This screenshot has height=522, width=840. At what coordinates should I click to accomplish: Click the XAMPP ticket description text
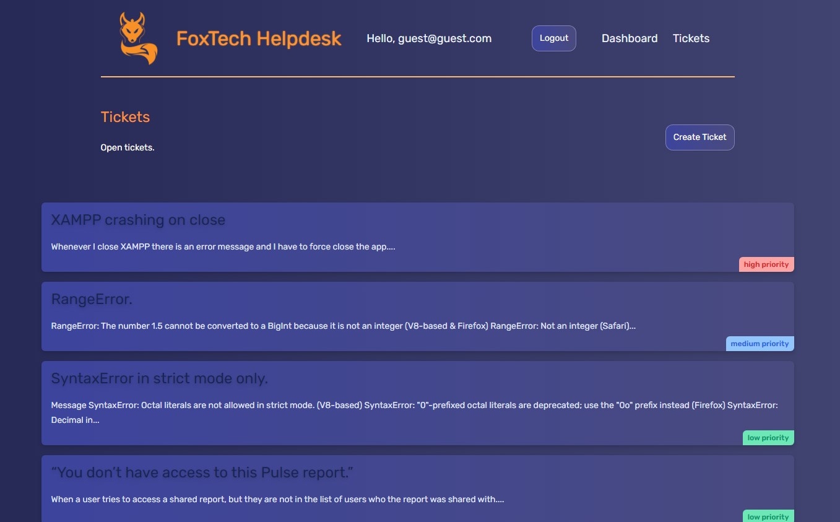click(223, 246)
